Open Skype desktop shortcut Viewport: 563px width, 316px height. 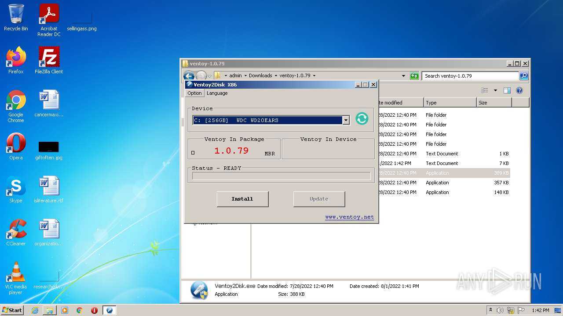click(x=16, y=190)
